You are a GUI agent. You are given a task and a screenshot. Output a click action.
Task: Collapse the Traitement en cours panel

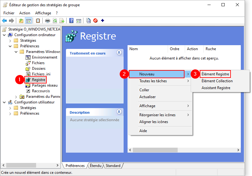(x=119, y=52)
